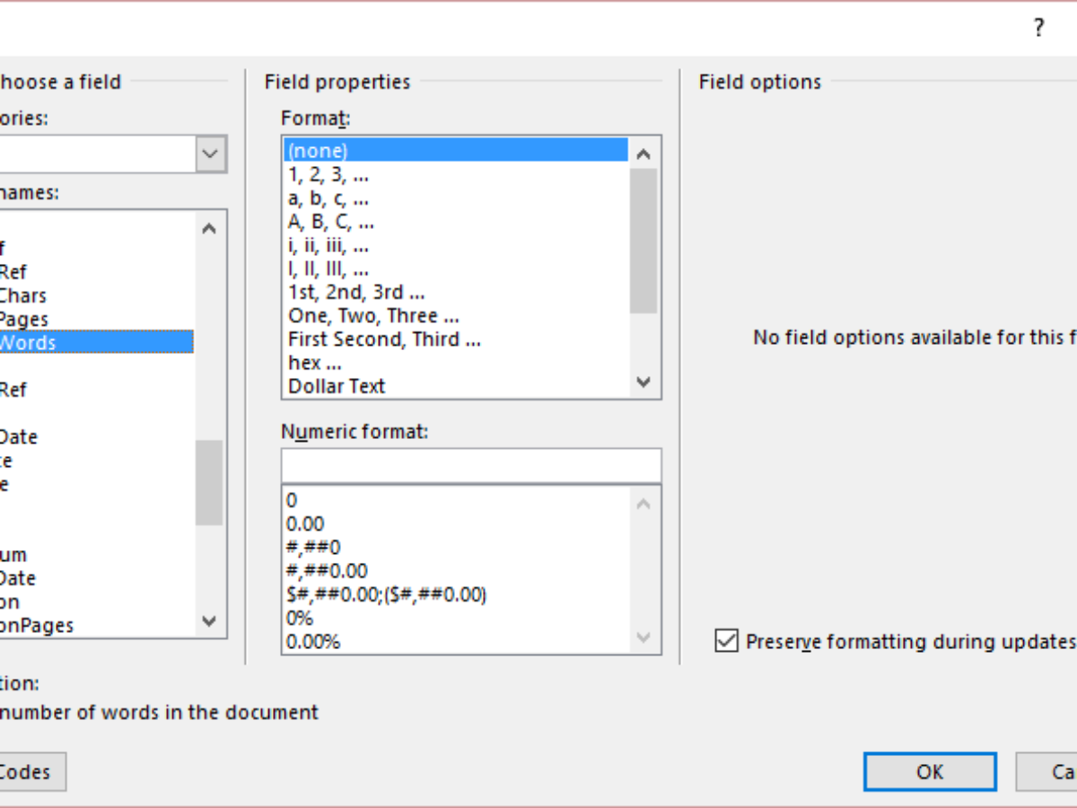Click the Field Codes button
Image resolution: width=1077 pixels, height=808 pixels.
[27, 772]
